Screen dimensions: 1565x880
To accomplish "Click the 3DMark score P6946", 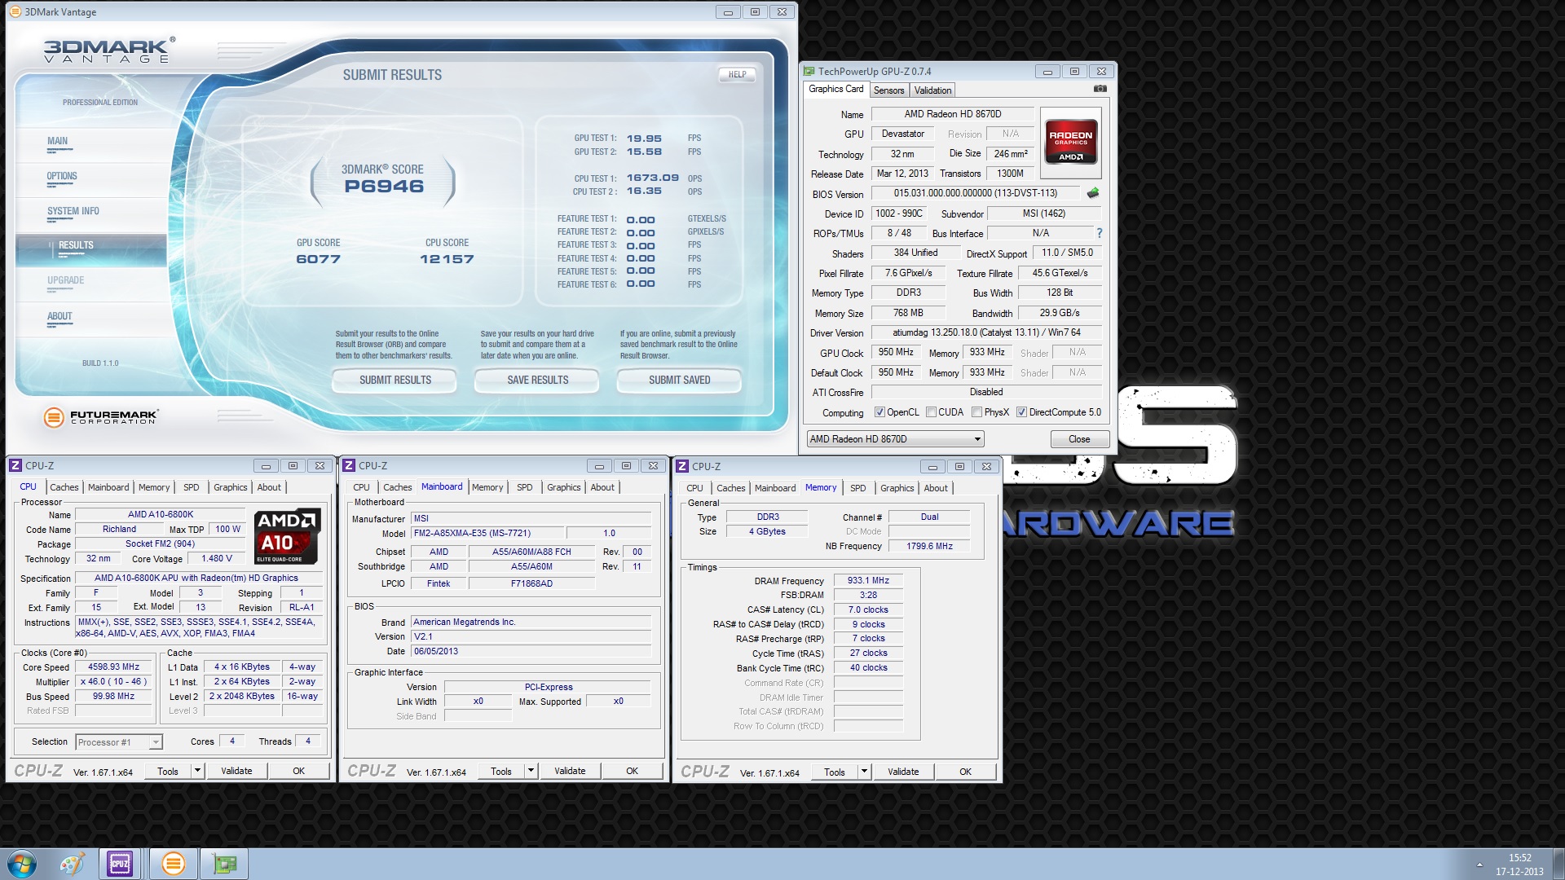I will [x=384, y=187].
